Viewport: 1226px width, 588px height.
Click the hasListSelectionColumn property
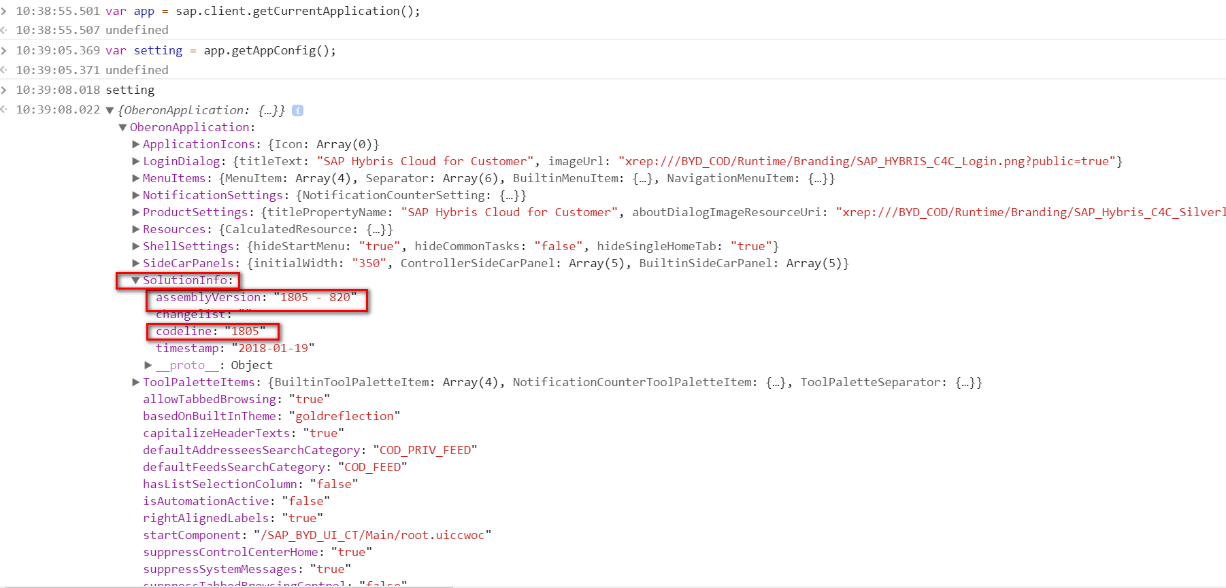click(220, 484)
